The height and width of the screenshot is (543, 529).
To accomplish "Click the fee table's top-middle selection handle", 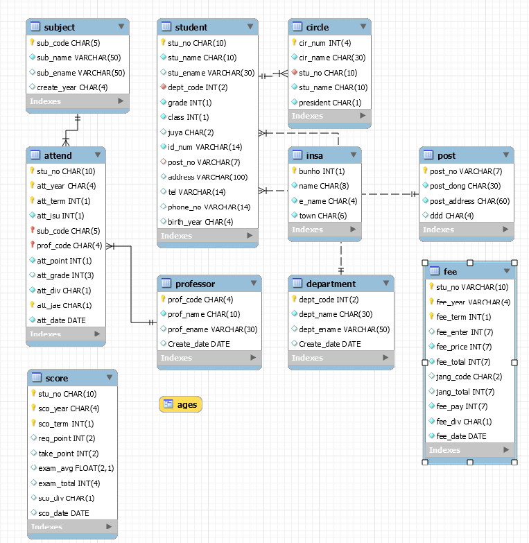I will [470, 263].
